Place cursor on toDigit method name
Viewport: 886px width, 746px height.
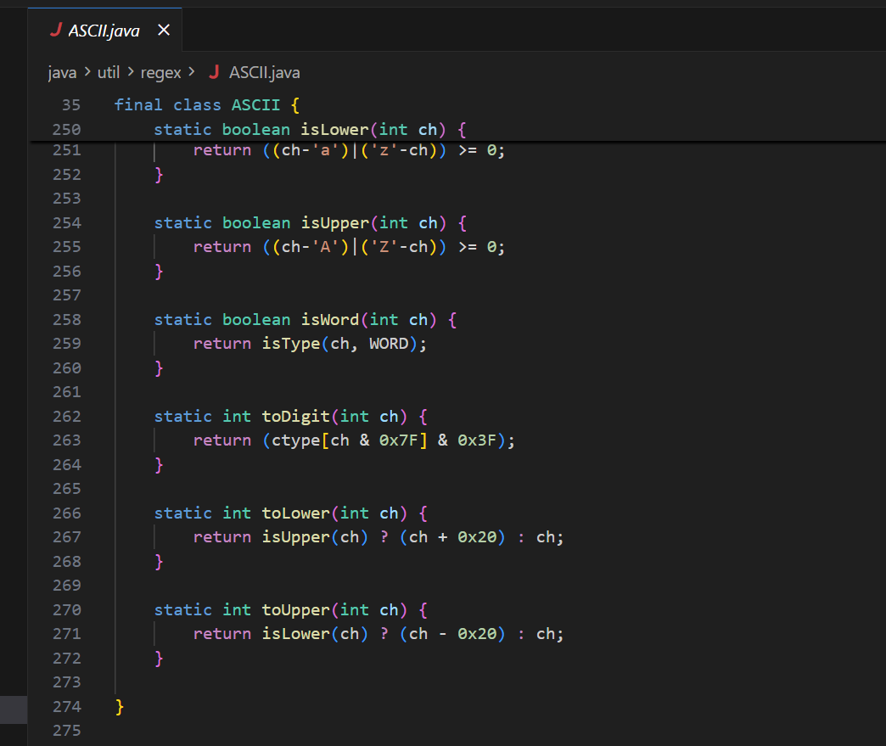295,416
